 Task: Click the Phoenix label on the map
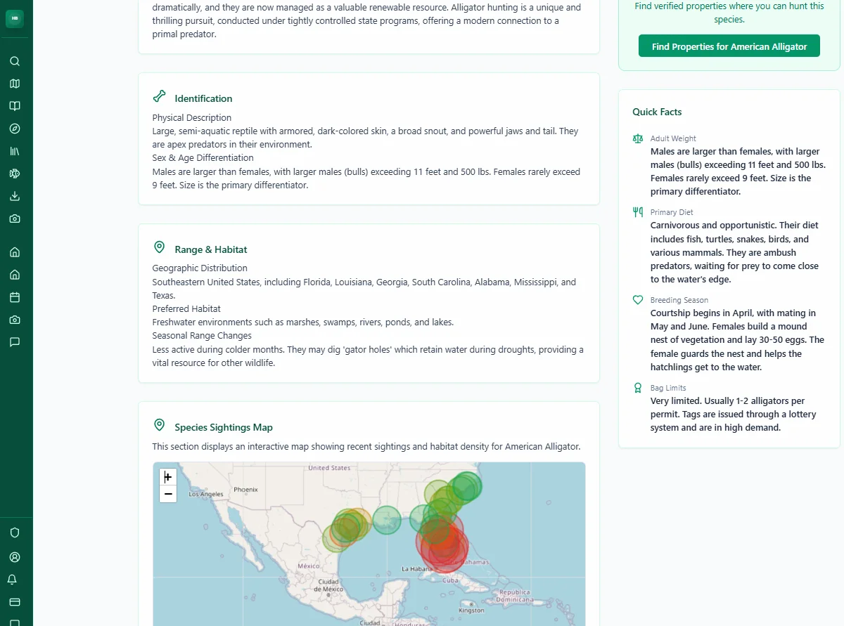[x=246, y=490]
